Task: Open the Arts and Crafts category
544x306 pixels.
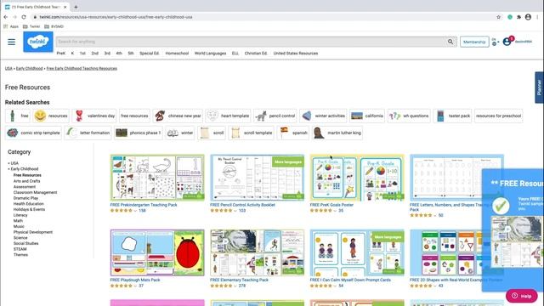Action: pos(26,181)
